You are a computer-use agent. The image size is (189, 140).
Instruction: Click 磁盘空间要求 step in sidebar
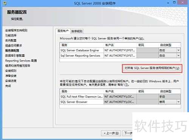coord(14,46)
